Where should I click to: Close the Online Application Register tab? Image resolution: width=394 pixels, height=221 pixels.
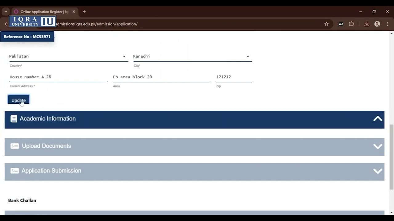pyautogui.click(x=74, y=12)
